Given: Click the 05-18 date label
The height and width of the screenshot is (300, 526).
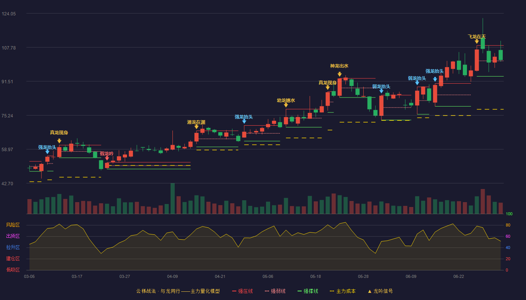Looking at the screenshot, I should (x=316, y=276).
